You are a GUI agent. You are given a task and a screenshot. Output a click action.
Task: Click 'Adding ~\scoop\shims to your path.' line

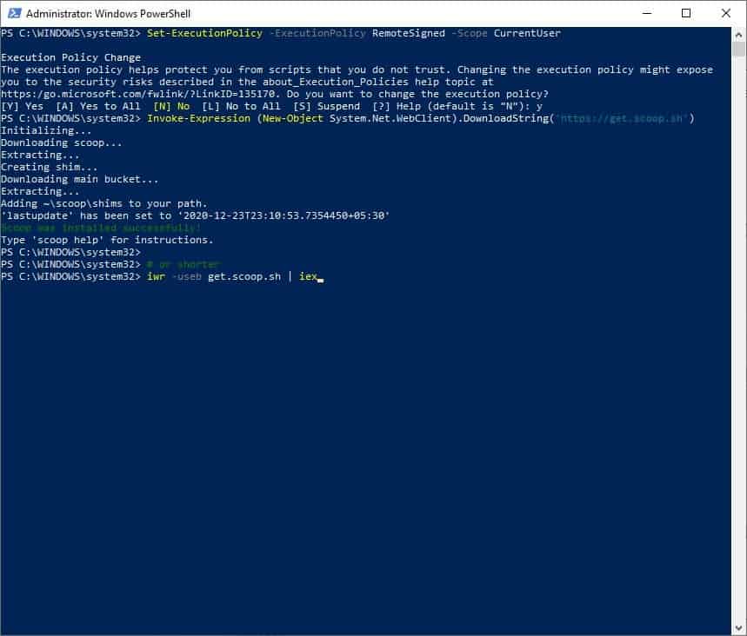(104, 204)
